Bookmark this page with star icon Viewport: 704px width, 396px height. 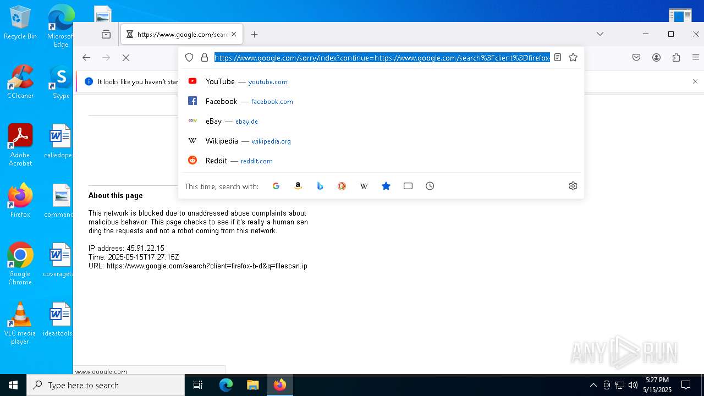click(573, 57)
